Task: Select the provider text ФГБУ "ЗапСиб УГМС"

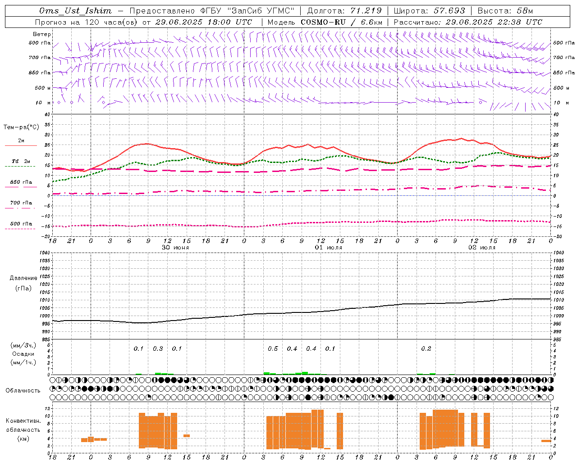Action: (x=247, y=11)
